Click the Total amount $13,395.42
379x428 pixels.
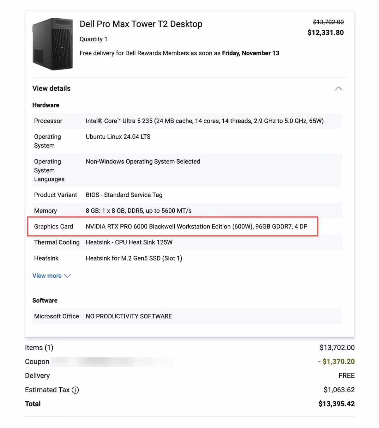coord(337,404)
